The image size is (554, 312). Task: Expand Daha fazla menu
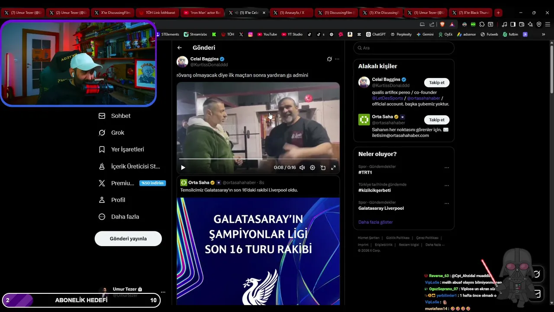119,217
